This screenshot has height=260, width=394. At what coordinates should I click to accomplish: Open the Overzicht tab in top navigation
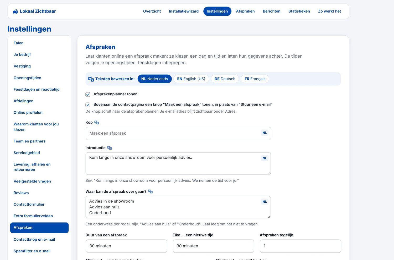[x=152, y=11]
